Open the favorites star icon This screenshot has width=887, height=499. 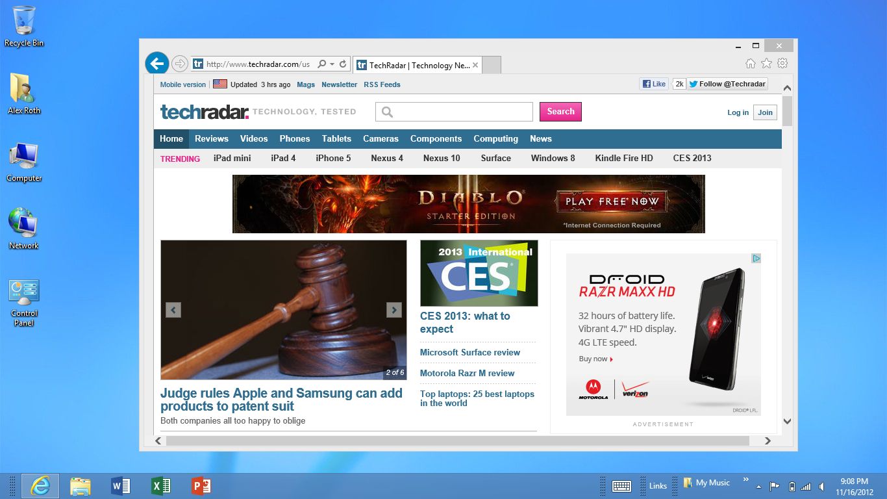(766, 63)
